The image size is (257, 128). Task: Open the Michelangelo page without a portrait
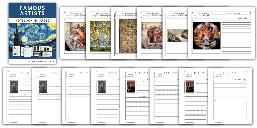[76, 96]
